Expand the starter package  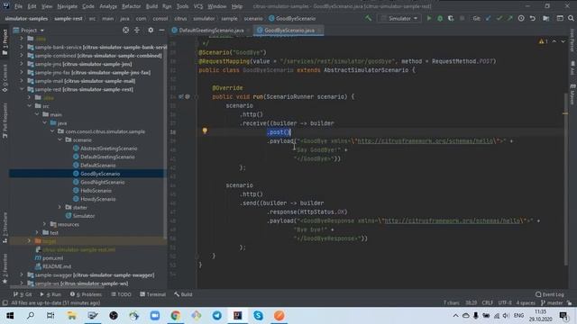[x=60, y=208]
